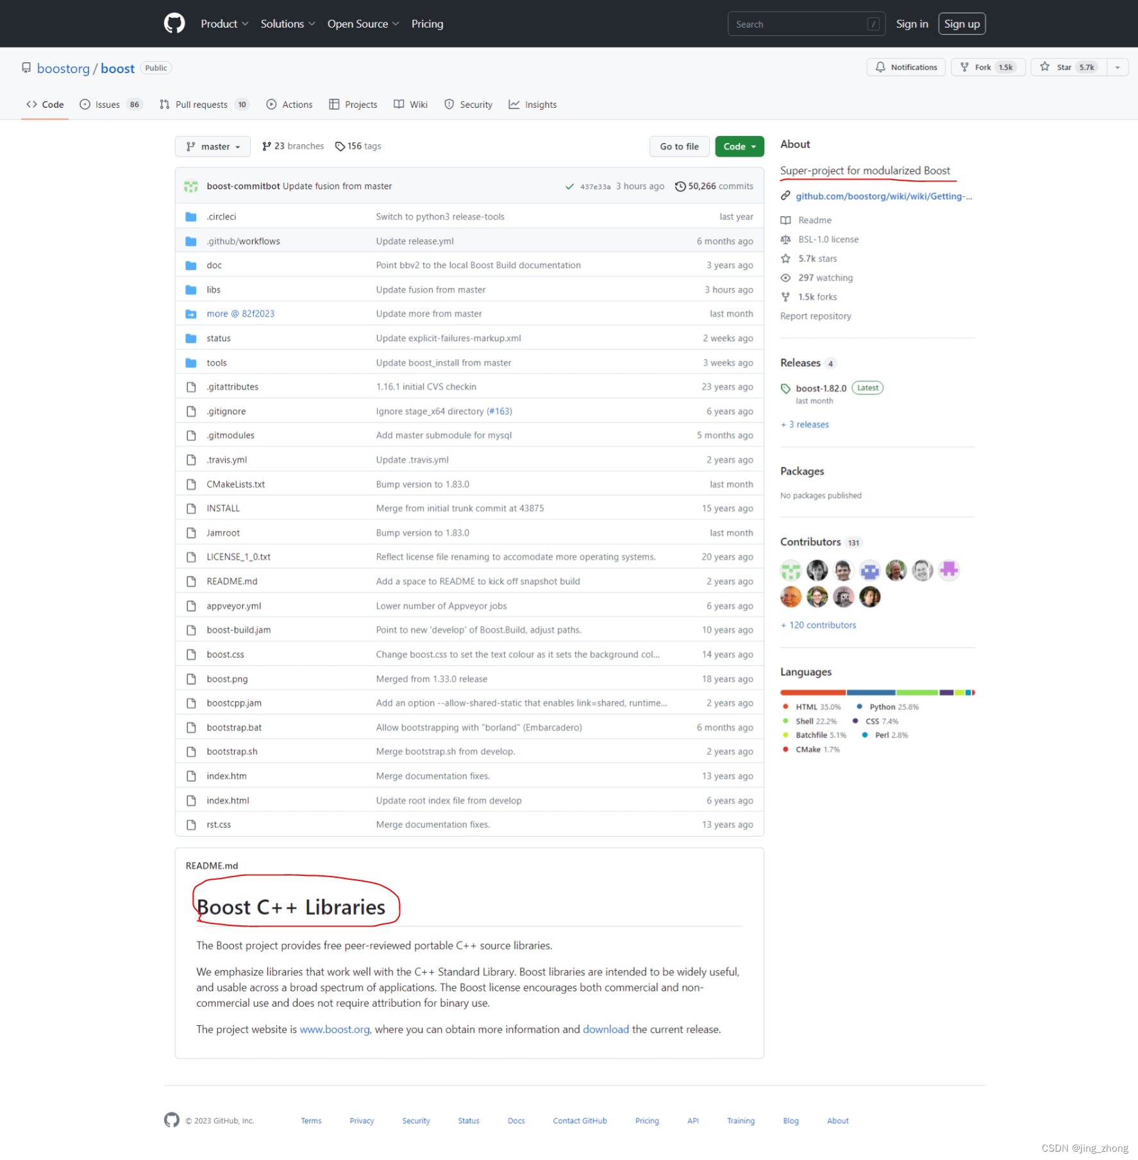This screenshot has width=1138, height=1160.
Task: Open the GitHub home logo
Action: point(174,23)
